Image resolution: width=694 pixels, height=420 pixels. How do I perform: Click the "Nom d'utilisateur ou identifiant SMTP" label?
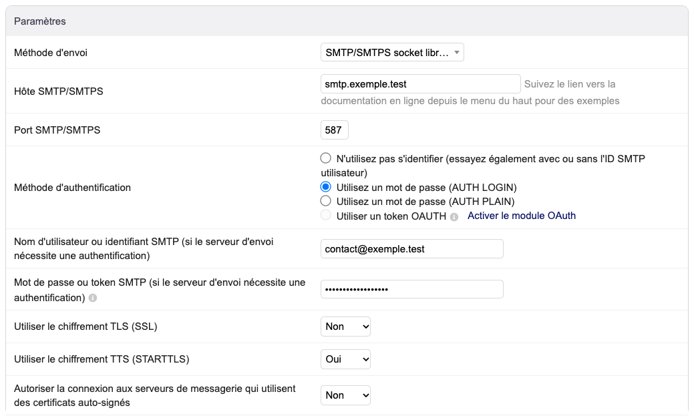point(144,248)
